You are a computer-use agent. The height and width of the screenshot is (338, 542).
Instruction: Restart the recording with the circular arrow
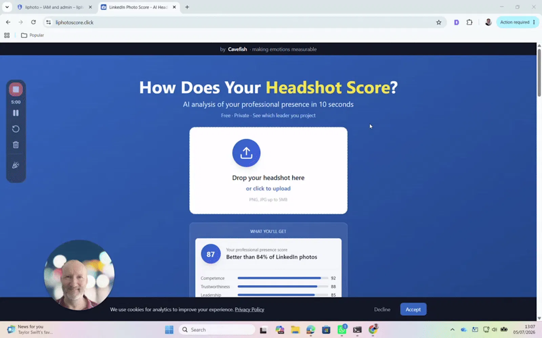[x=16, y=129]
